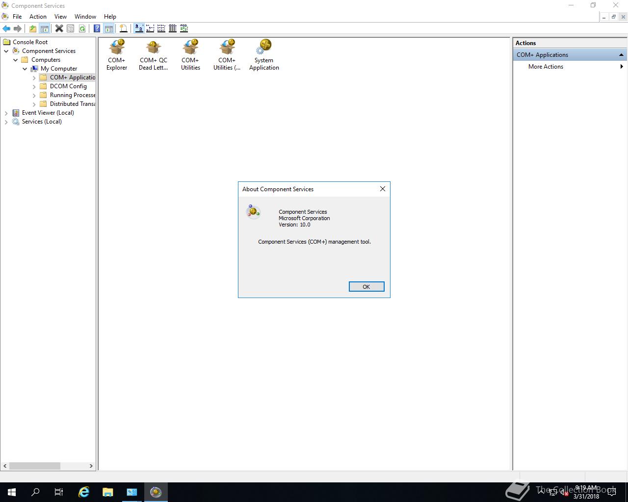The image size is (628, 502).
Task: Click OK in About Component Services dialog
Action: point(366,287)
